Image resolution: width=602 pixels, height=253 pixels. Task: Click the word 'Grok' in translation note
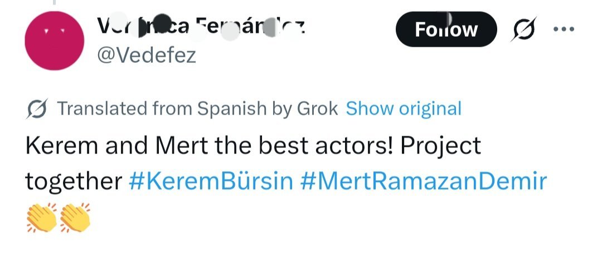click(317, 108)
